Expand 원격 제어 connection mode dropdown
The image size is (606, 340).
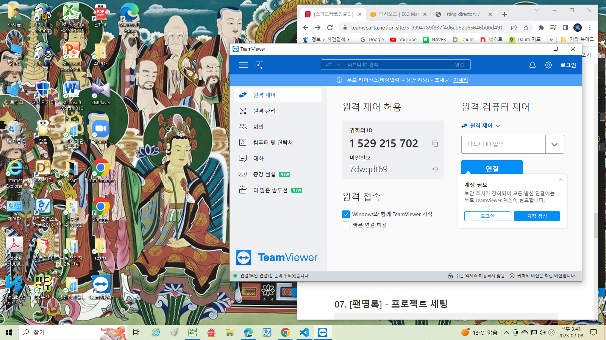pyautogui.click(x=481, y=126)
